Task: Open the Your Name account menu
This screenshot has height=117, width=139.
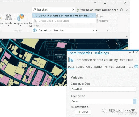Action: tap(99, 10)
